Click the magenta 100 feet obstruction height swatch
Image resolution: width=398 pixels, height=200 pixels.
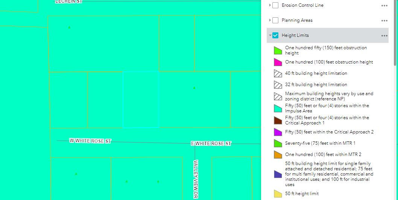tap(278, 62)
